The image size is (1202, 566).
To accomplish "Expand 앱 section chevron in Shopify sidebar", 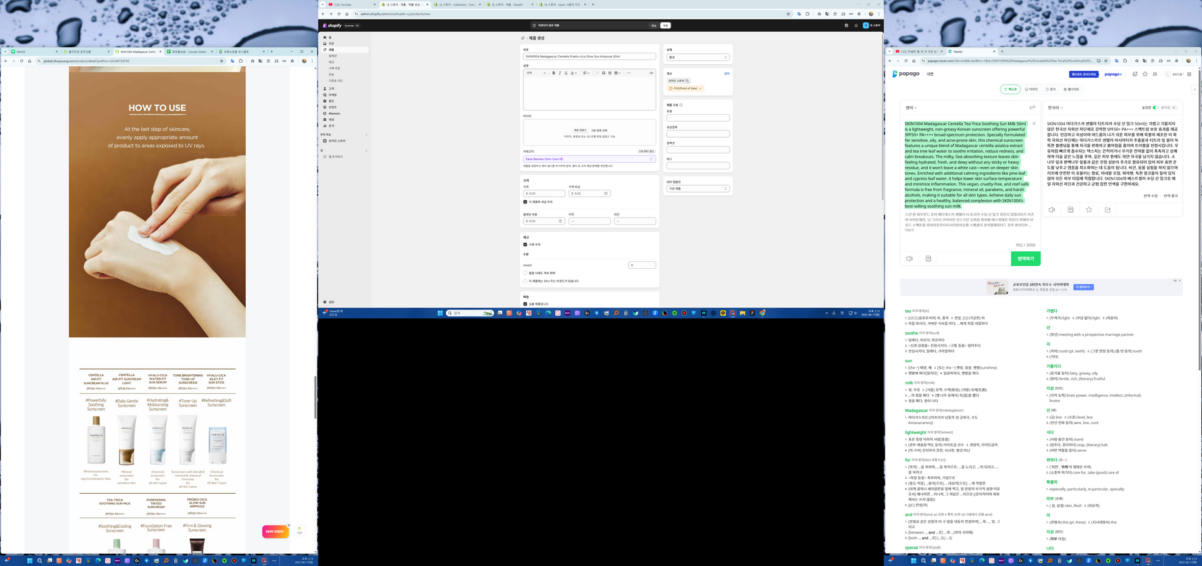I will click(366, 151).
